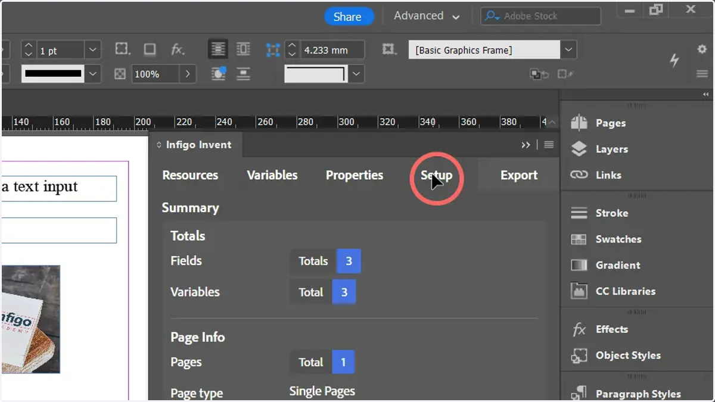Open the Paragraph Styles panel

[626, 394]
